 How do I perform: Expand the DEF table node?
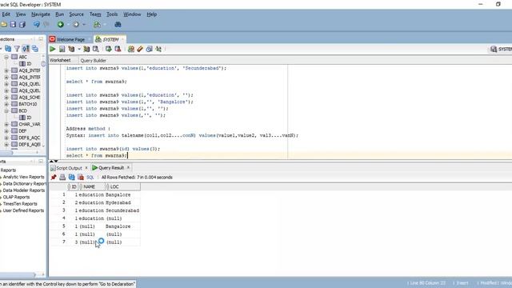pos(6,131)
